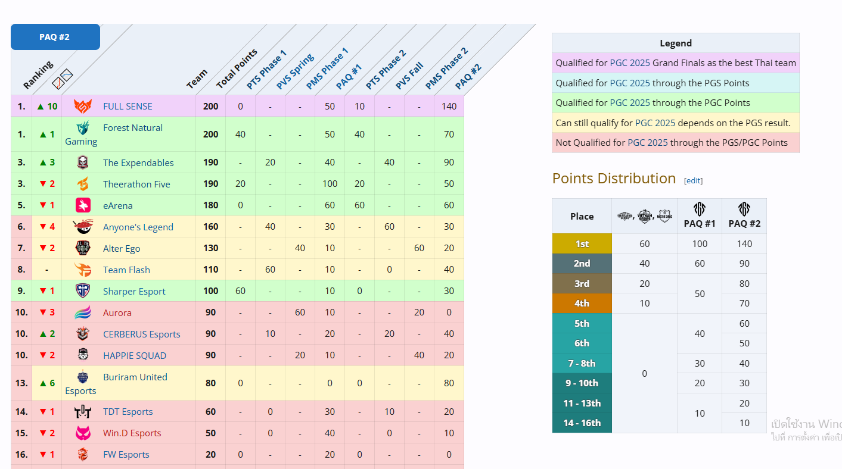Image resolution: width=842 pixels, height=469 pixels.
Task: Click the ranking change icon in header
Action: point(62,79)
